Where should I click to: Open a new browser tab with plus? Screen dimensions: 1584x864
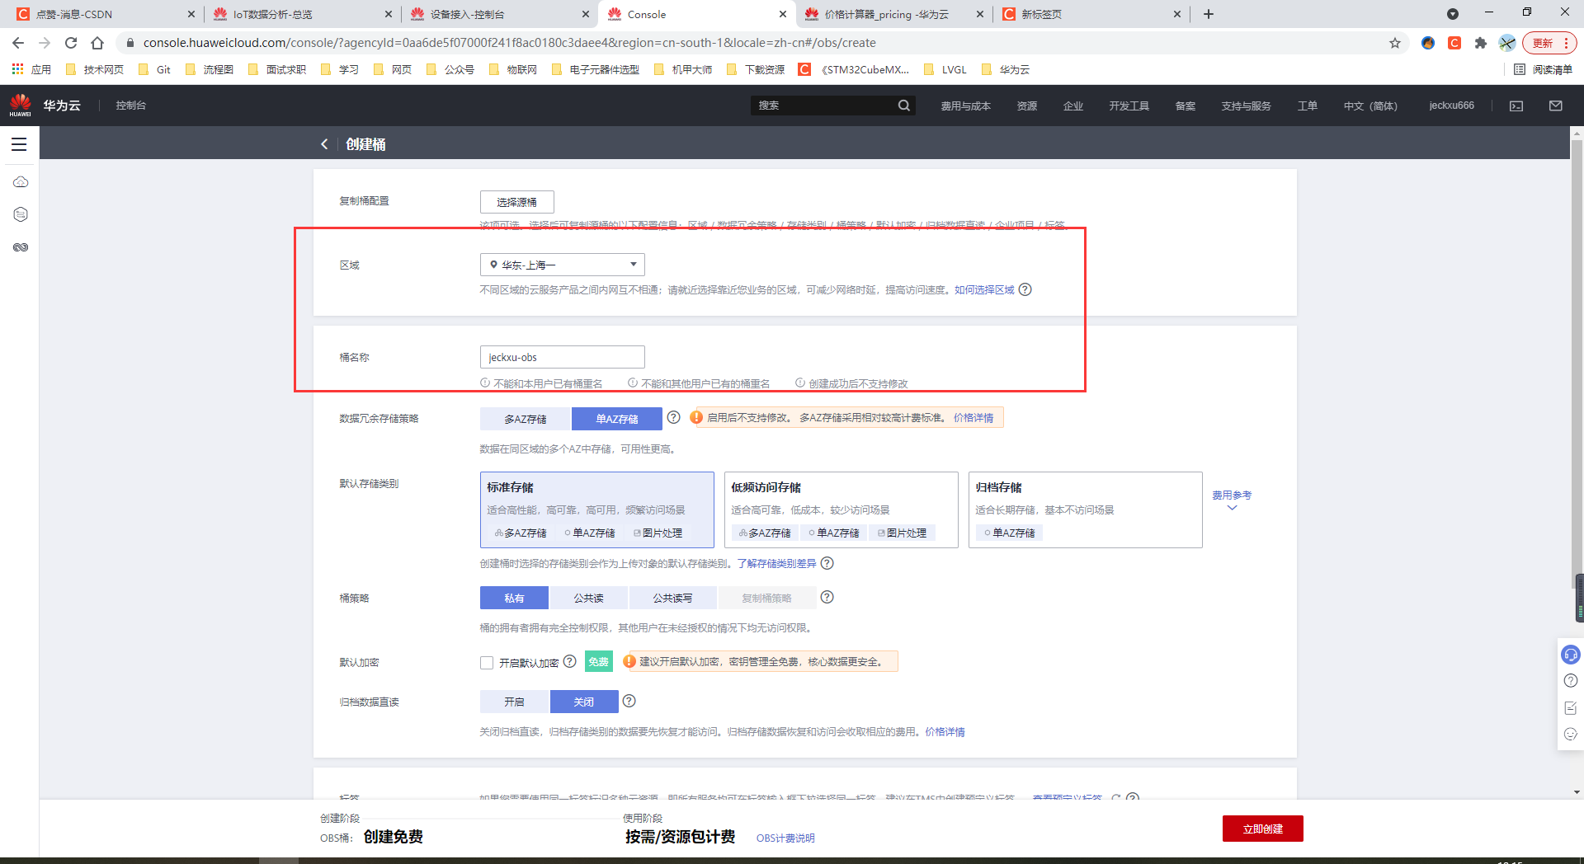(x=1209, y=14)
